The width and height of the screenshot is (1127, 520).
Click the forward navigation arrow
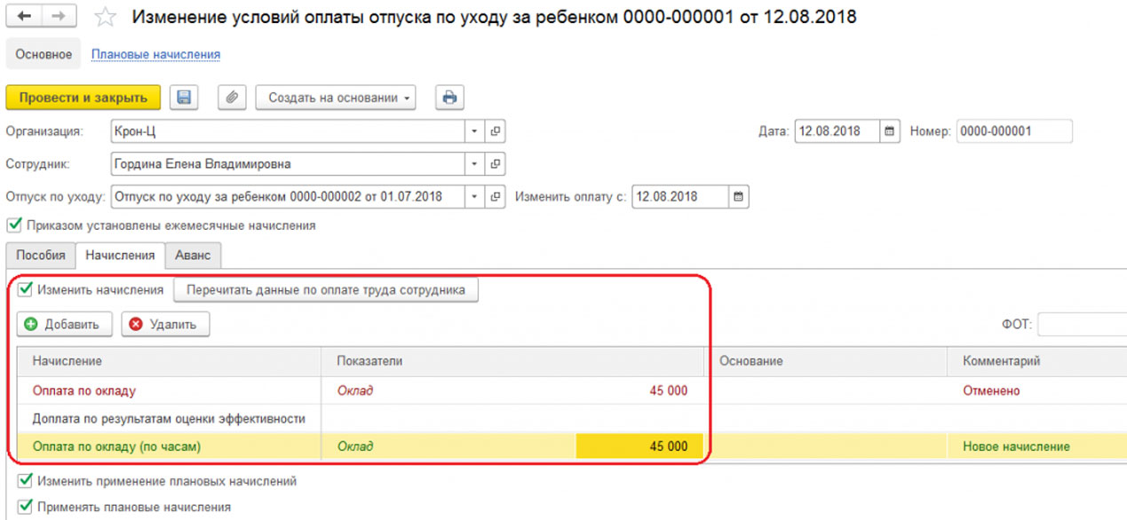(x=58, y=17)
